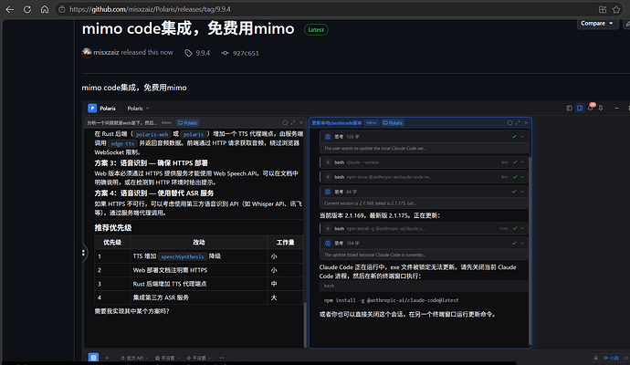
Task: Click the release title mimo code集成，免费用mimo
Action: click(188, 29)
